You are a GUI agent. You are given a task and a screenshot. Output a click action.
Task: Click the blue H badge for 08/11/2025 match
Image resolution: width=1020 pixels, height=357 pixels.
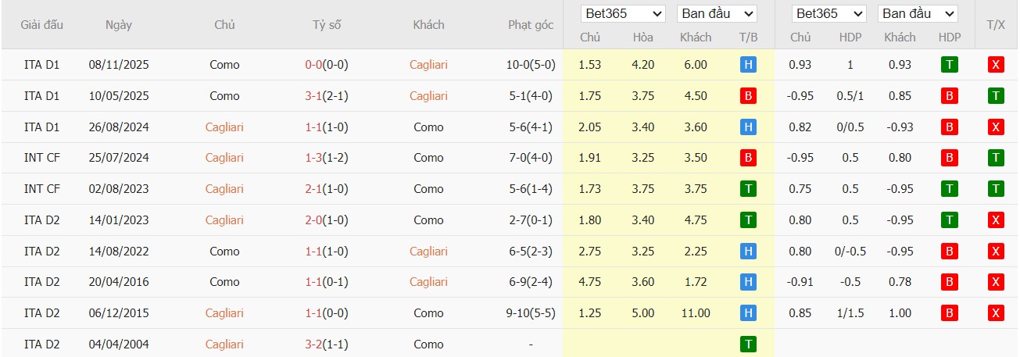click(748, 65)
